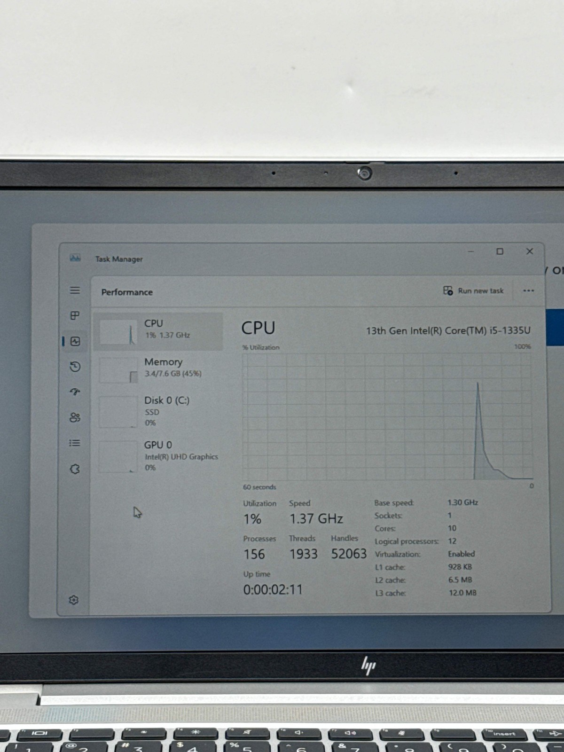Click the L2 cache 6.5 MB value
Screen dimensions: 564x752
click(460, 580)
